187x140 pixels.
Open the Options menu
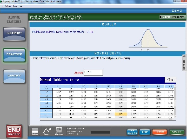click(x=8, y=6)
